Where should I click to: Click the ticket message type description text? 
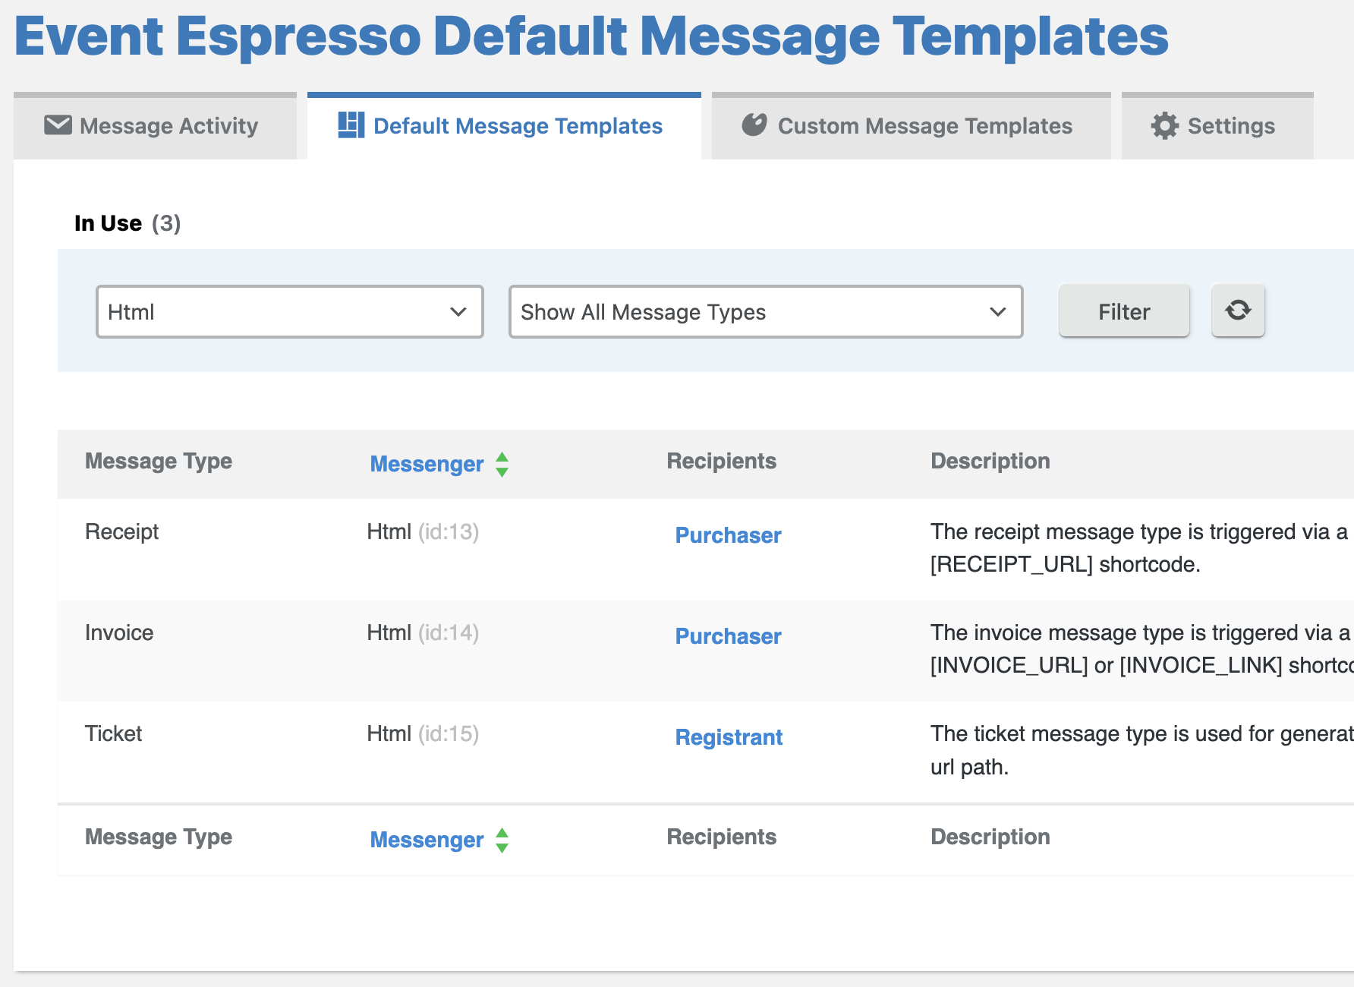point(1141,750)
